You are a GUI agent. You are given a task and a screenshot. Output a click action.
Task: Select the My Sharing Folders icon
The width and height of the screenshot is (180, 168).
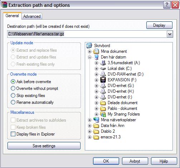[x=103, y=114]
